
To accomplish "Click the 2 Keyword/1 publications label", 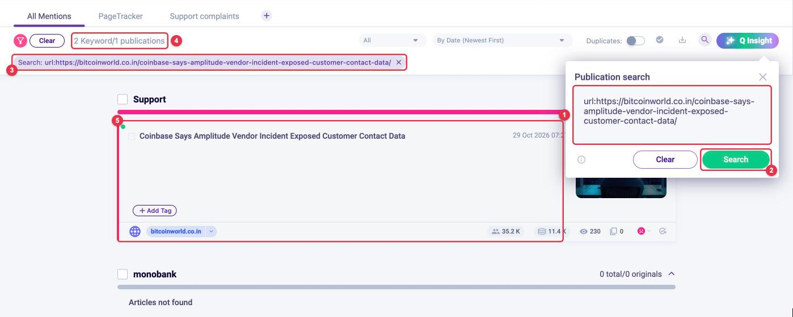I will (x=120, y=41).
